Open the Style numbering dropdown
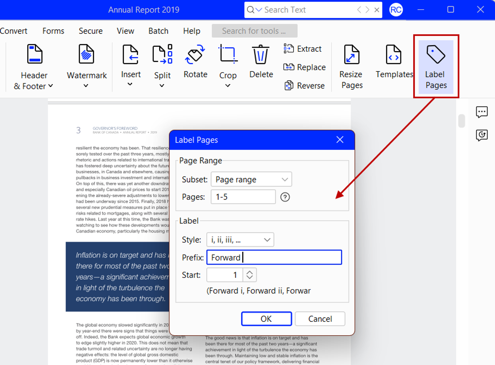The image size is (495, 365). click(x=240, y=240)
